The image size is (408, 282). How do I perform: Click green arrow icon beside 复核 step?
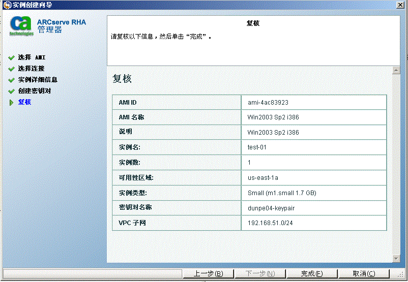click(x=11, y=103)
